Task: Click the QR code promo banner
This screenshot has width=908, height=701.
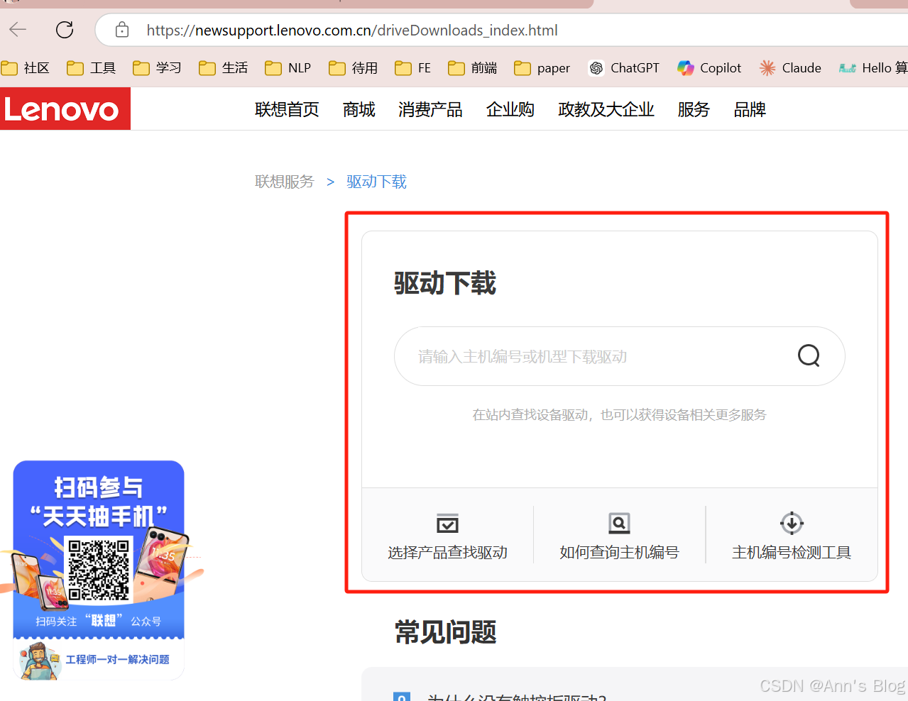Action: (x=99, y=546)
